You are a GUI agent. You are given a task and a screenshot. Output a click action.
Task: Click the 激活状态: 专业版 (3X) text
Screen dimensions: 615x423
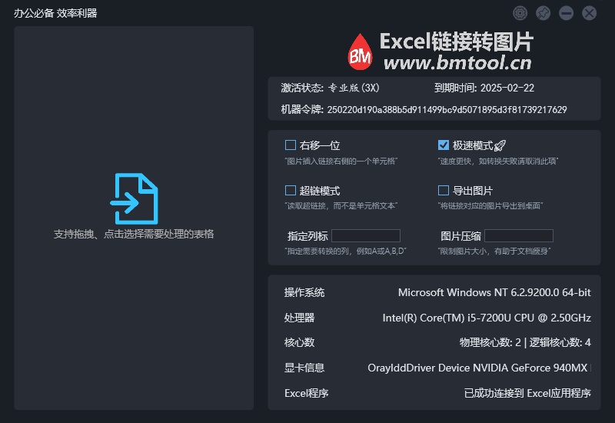tap(331, 88)
